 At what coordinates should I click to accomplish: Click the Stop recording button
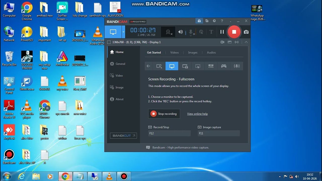pyautogui.click(x=164, y=114)
